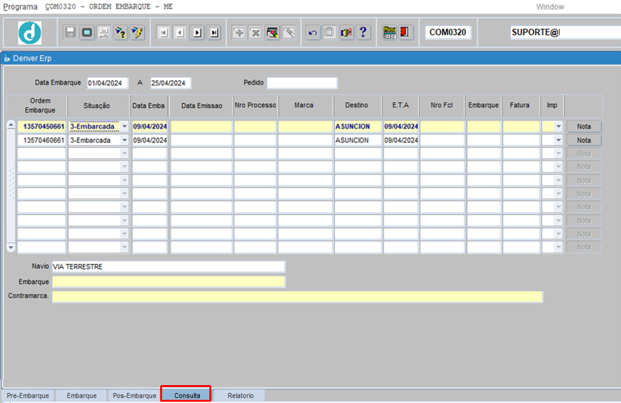Image resolution: width=621 pixels, height=403 pixels.
Task: Click the COM0320 program code field
Action: tap(447, 33)
